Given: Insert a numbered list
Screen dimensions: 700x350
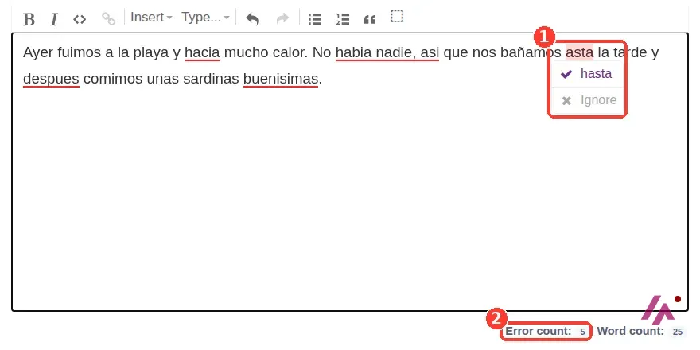Looking at the screenshot, I should 343,19.
